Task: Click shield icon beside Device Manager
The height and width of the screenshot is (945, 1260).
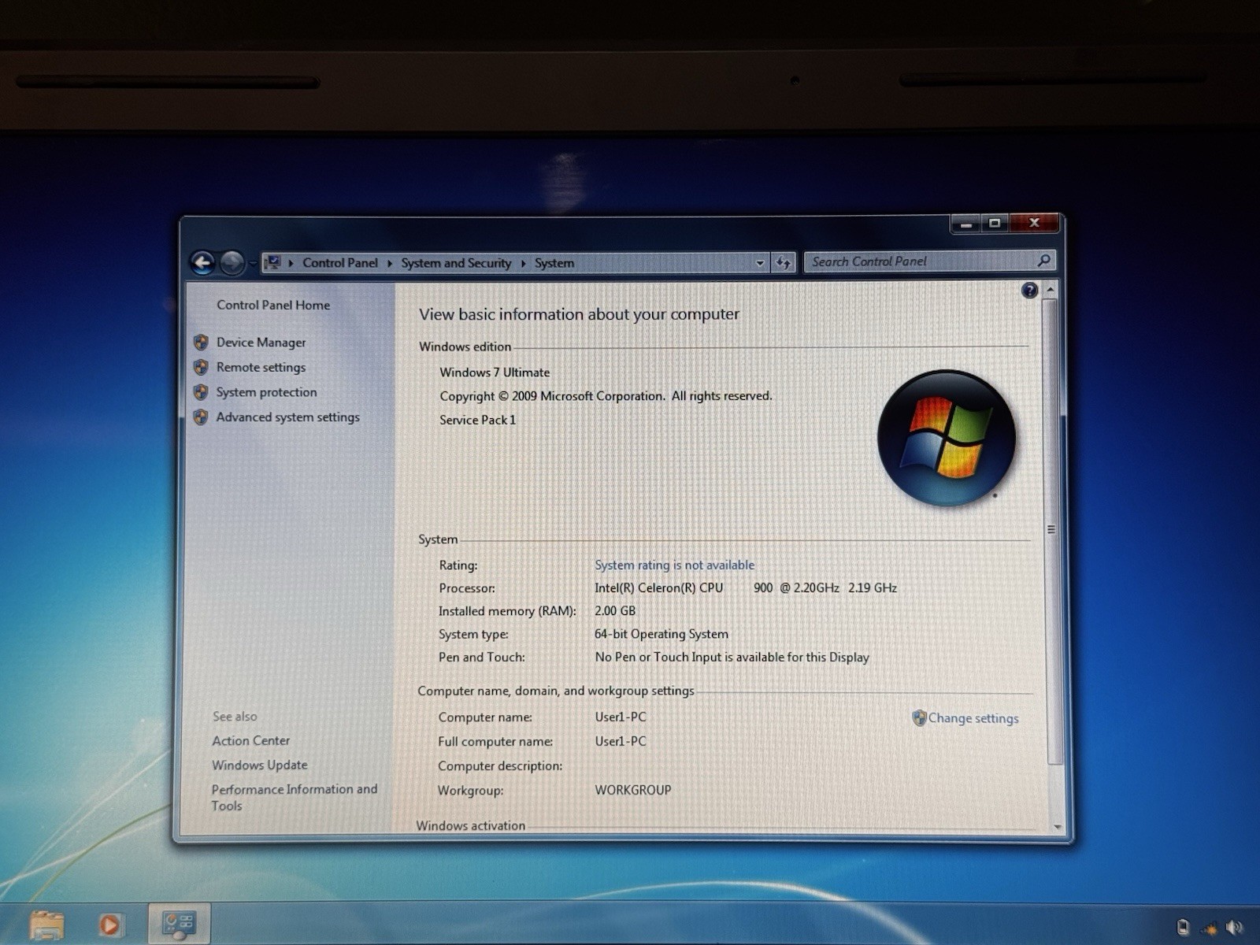Action: 201,343
